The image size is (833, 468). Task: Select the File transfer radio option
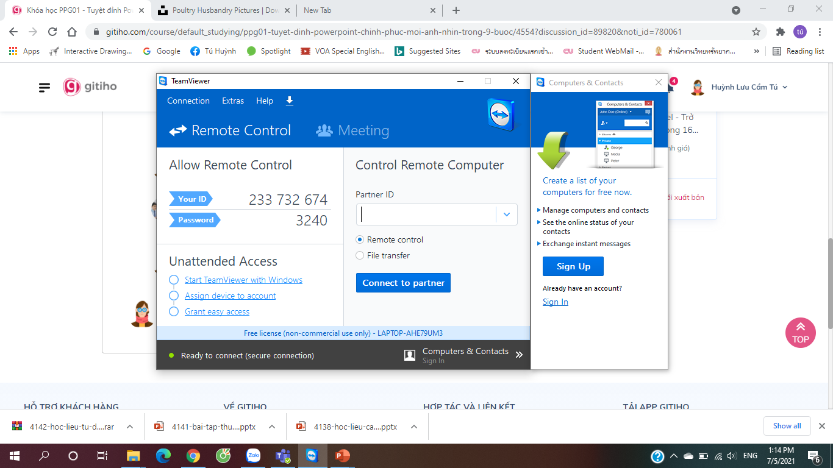360,255
